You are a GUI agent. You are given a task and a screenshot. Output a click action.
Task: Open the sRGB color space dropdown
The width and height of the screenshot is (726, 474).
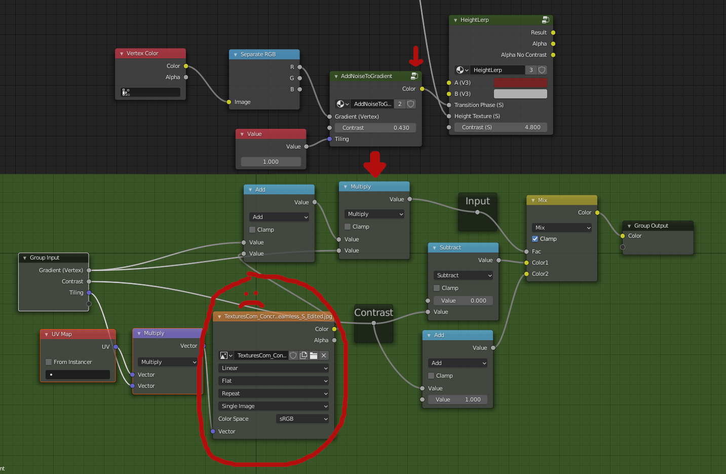[x=302, y=419]
